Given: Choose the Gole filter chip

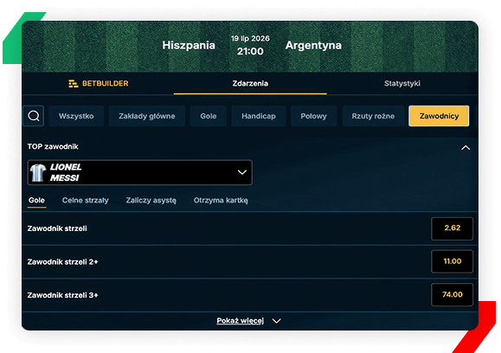Looking at the screenshot, I should 209,116.
